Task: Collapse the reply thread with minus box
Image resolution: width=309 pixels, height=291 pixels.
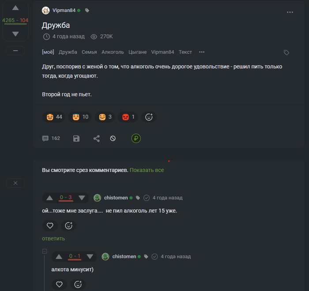Action: [44, 251]
